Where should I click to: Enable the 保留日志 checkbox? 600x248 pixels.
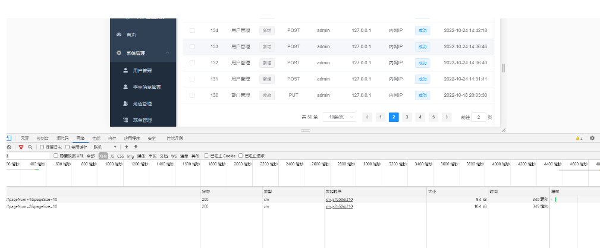(x=42, y=147)
